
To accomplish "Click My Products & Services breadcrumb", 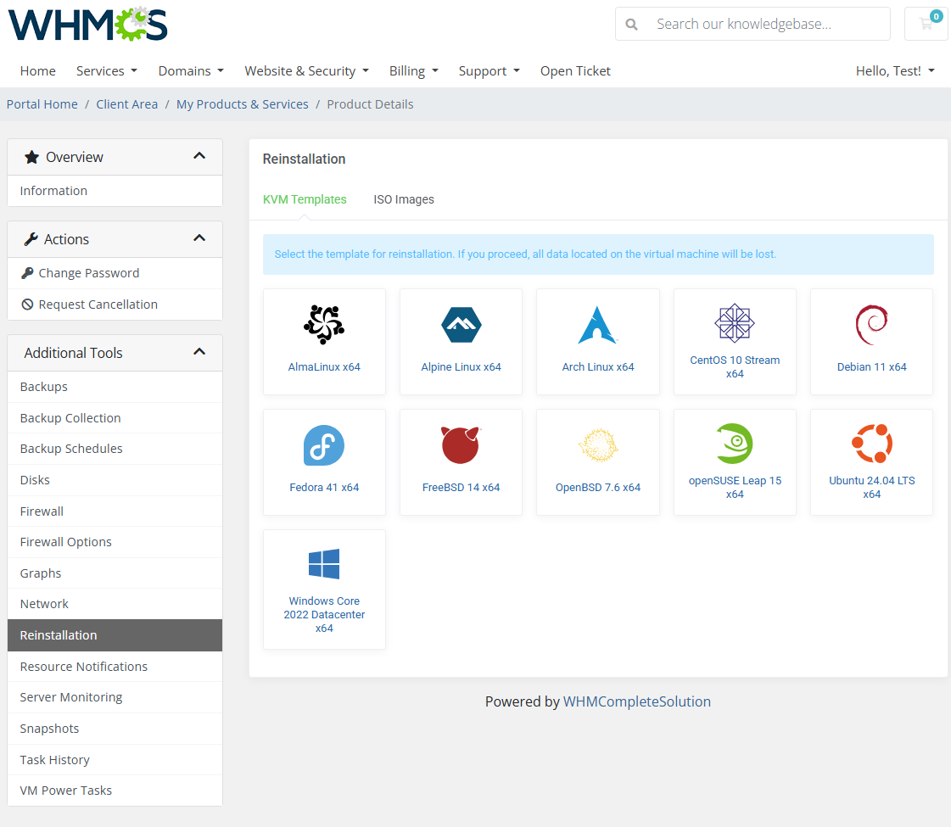I will tap(242, 104).
